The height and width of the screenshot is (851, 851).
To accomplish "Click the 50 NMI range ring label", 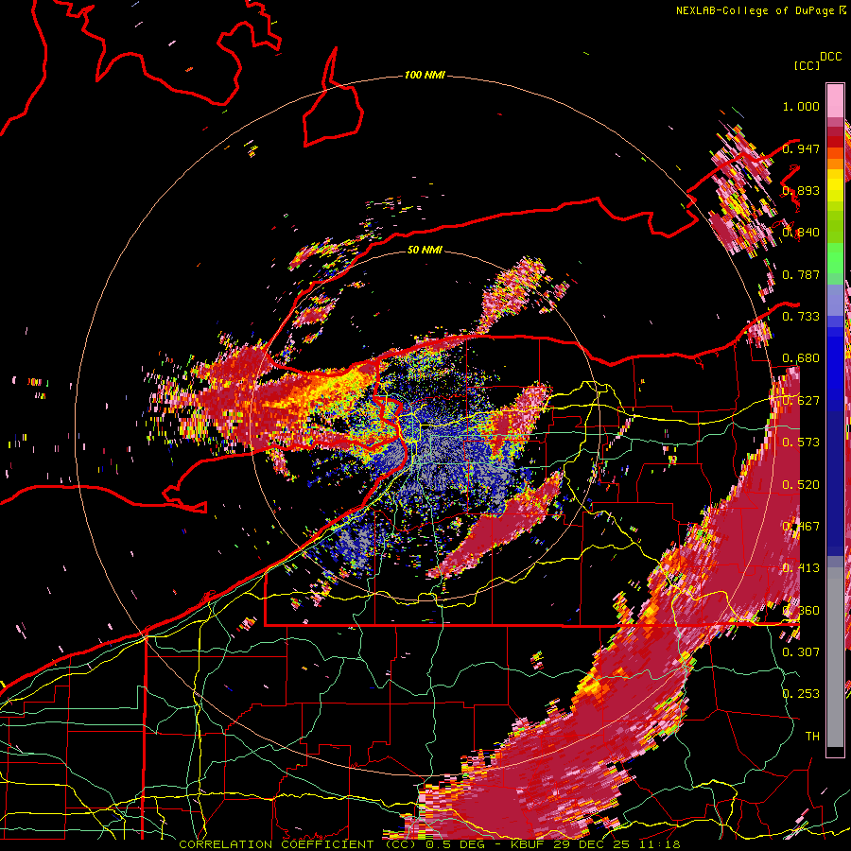I will [x=425, y=250].
